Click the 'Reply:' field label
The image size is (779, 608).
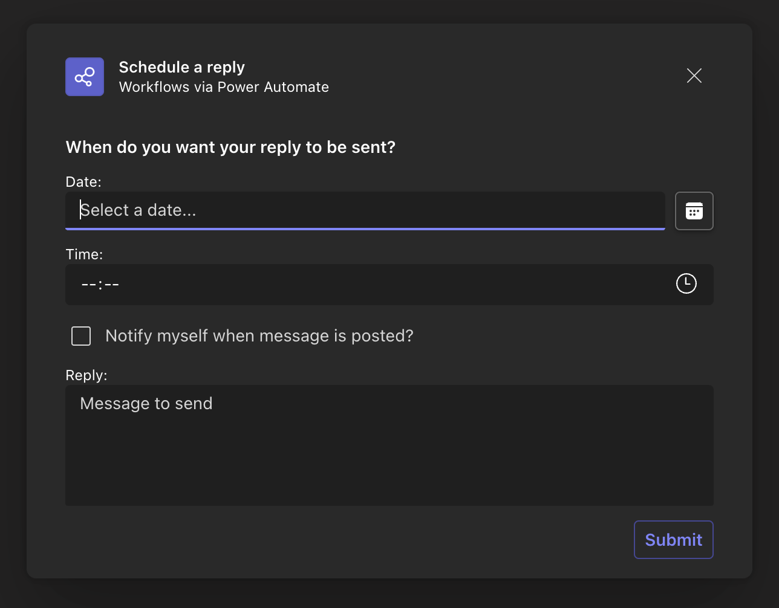click(86, 375)
